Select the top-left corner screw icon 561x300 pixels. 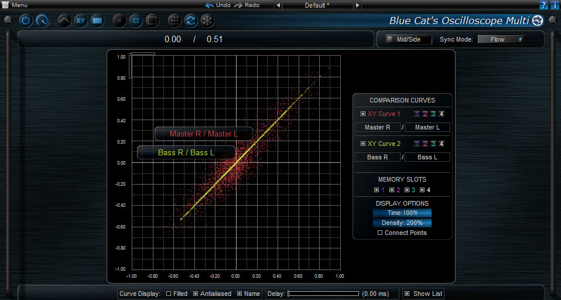[8, 19]
